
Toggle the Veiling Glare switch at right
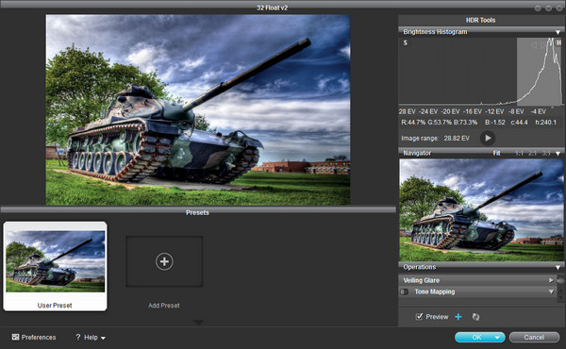click(560, 280)
